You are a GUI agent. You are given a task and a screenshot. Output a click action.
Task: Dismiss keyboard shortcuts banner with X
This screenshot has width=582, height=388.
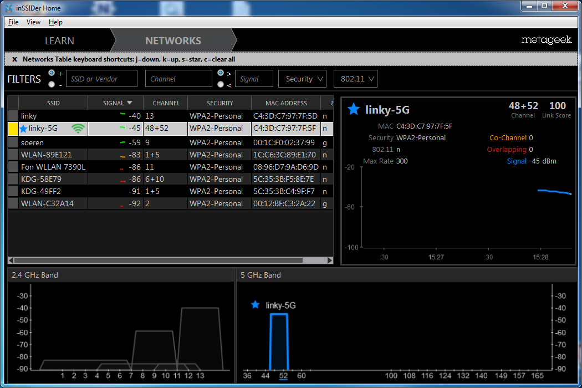(14, 59)
